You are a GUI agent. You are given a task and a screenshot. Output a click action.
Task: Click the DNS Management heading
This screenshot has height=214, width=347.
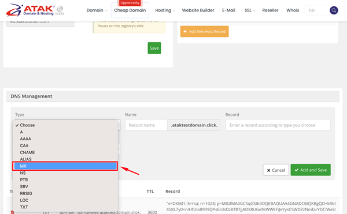click(31, 96)
